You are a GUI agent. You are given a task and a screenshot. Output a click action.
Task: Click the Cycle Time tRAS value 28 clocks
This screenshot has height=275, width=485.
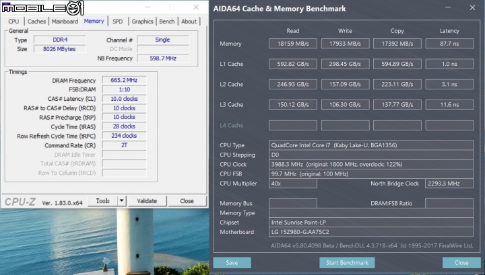(124, 126)
